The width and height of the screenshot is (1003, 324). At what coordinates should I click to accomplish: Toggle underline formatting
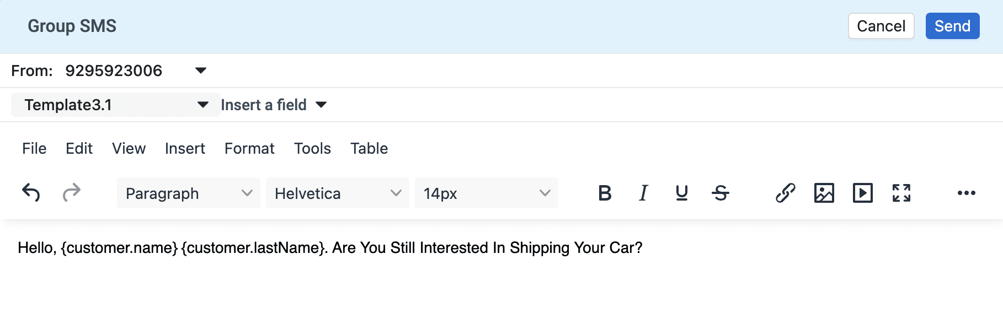(682, 193)
